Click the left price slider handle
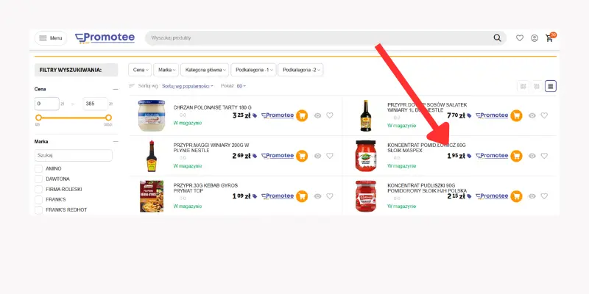This screenshot has height=294, width=589. (x=38, y=118)
